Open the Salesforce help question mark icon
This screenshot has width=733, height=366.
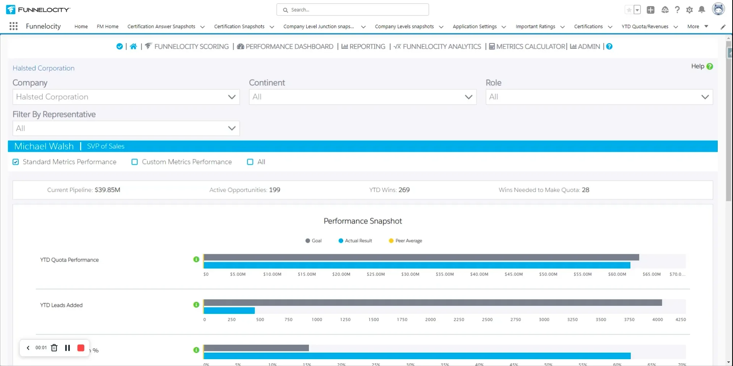pos(677,10)
